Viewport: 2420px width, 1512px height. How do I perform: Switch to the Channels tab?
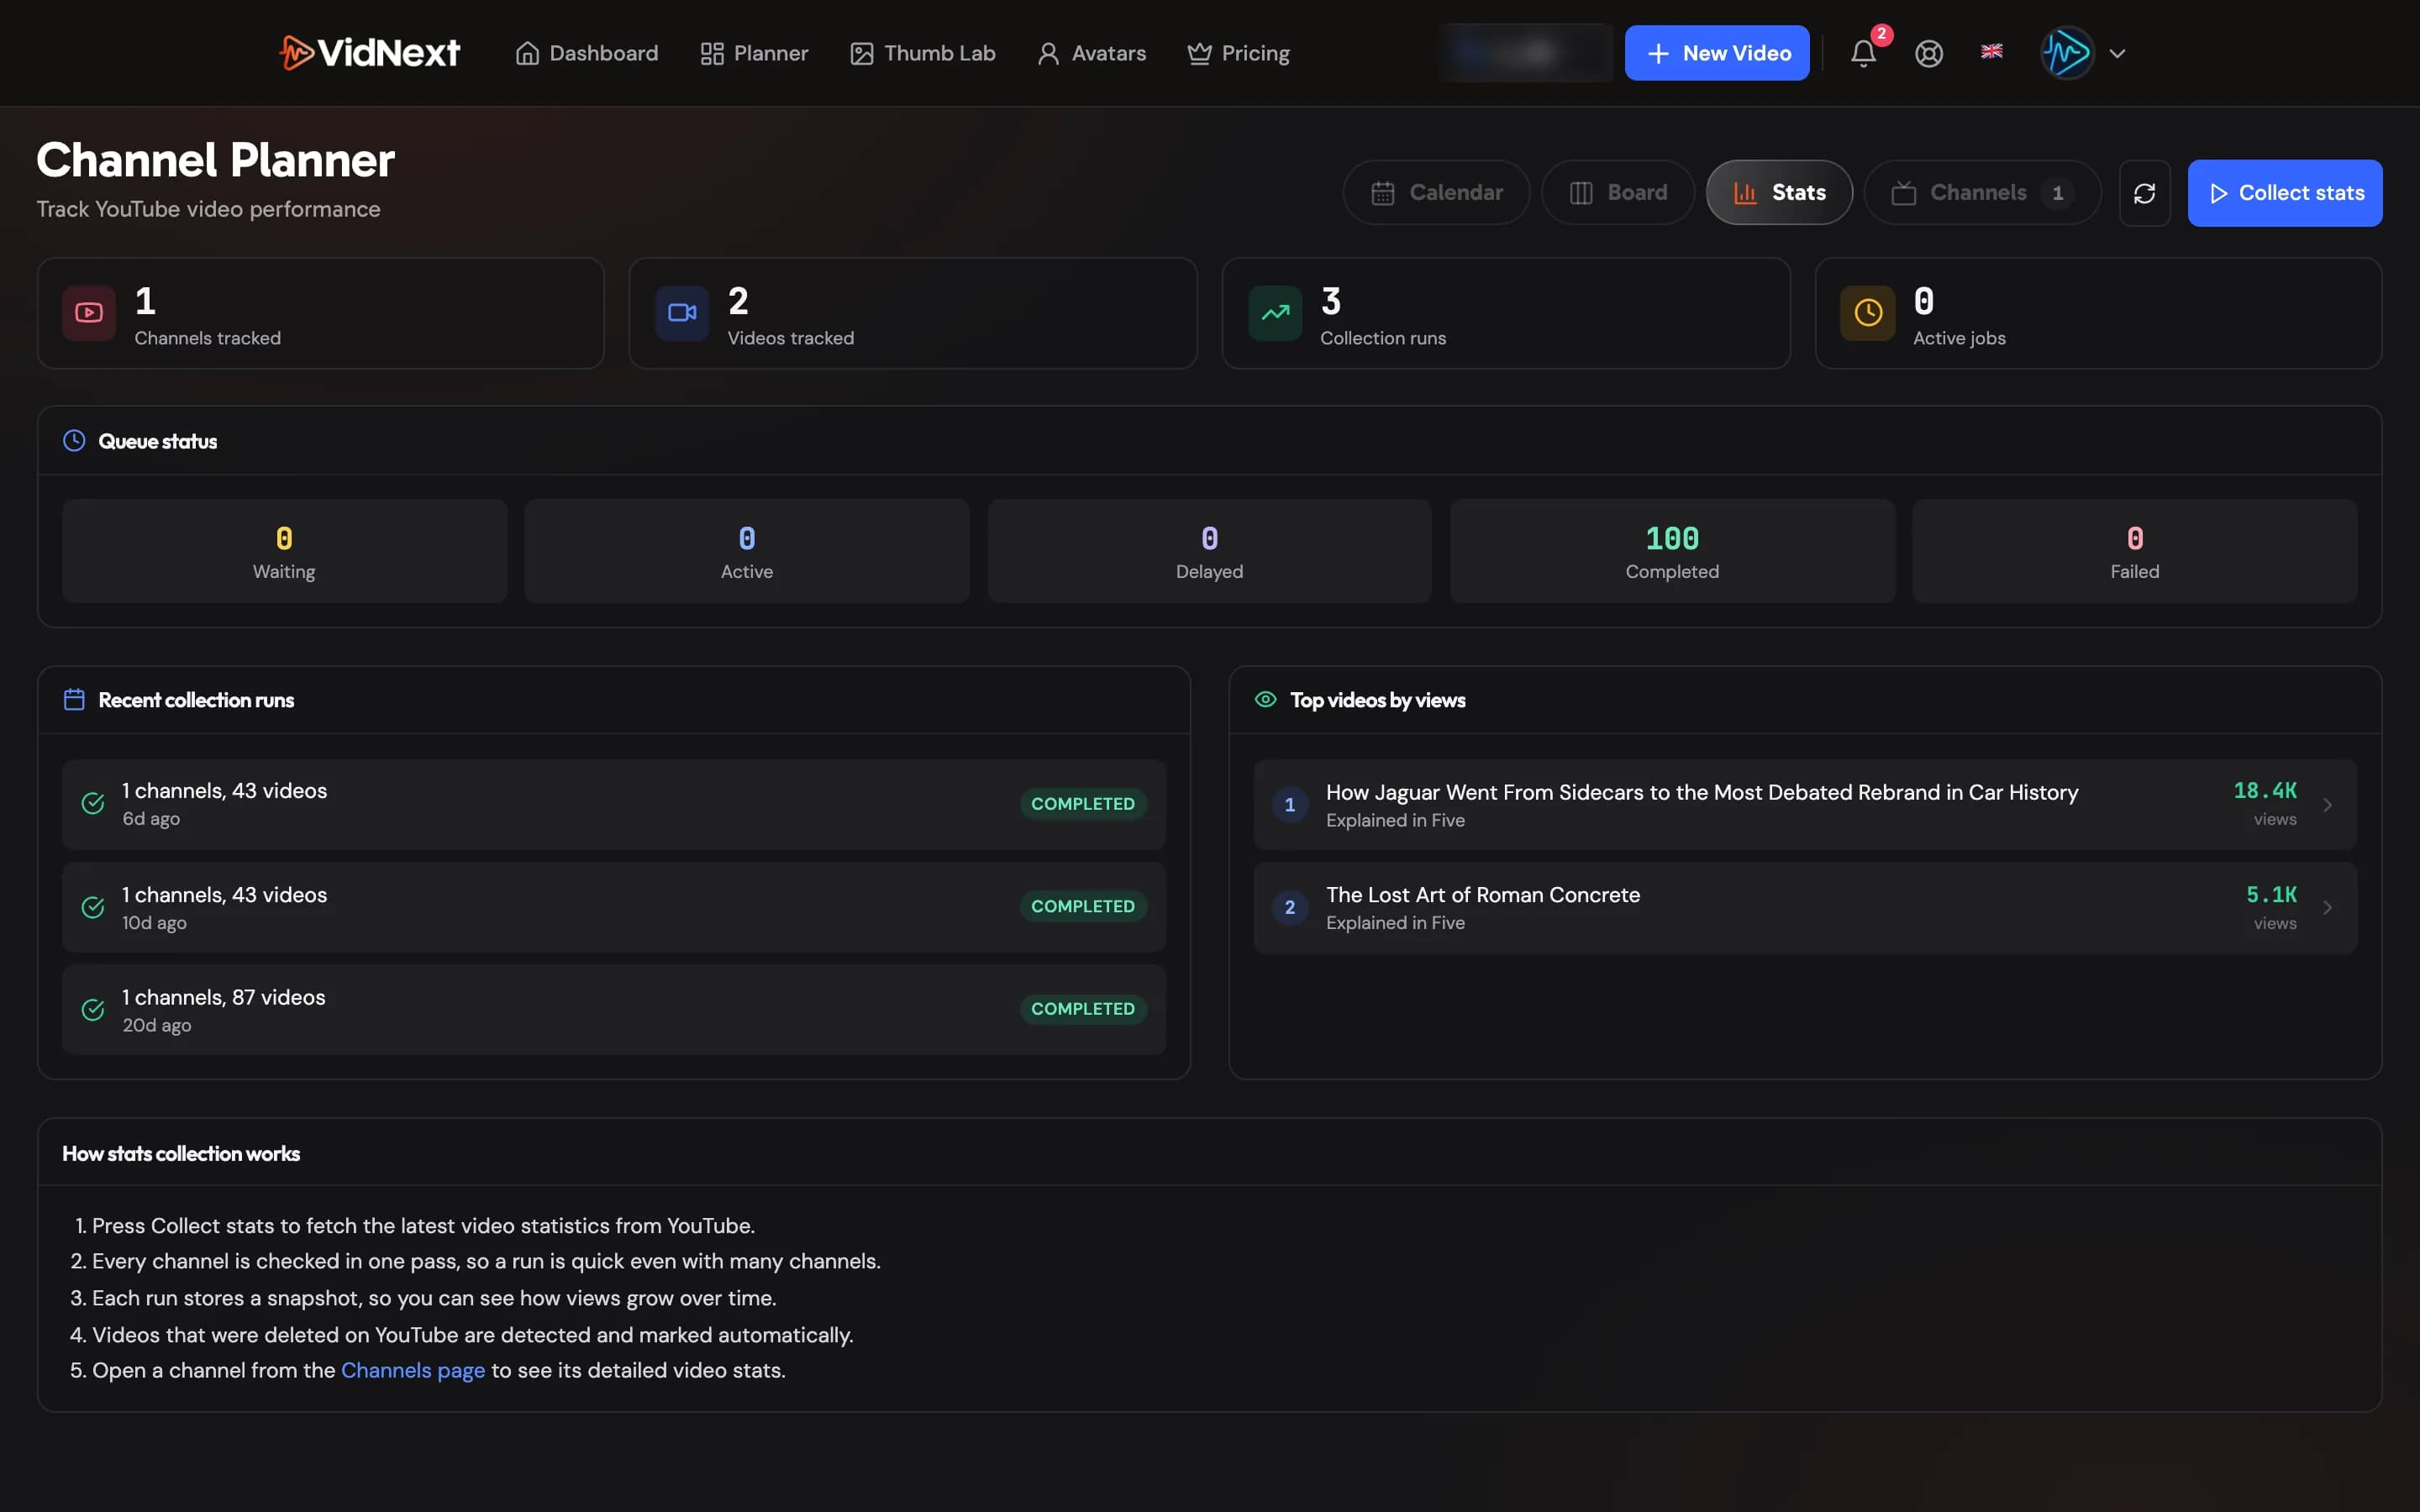coord(1982,193)
